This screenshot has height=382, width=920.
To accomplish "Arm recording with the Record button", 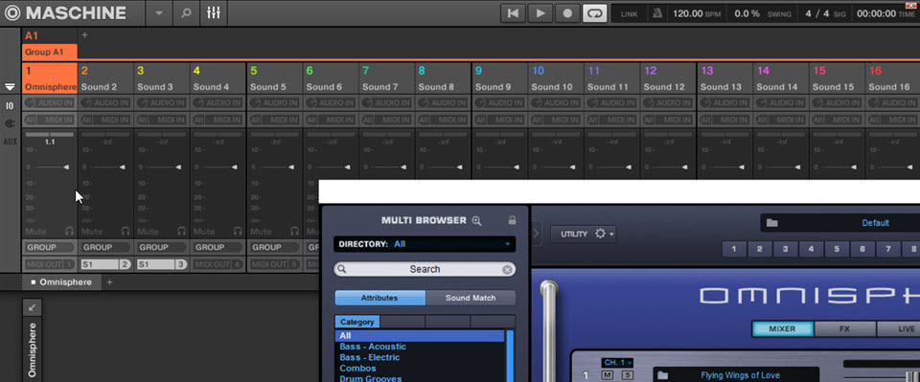I will (567, 13).
